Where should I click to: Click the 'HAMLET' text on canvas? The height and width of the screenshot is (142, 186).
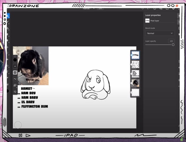click(x=27, y=88)
